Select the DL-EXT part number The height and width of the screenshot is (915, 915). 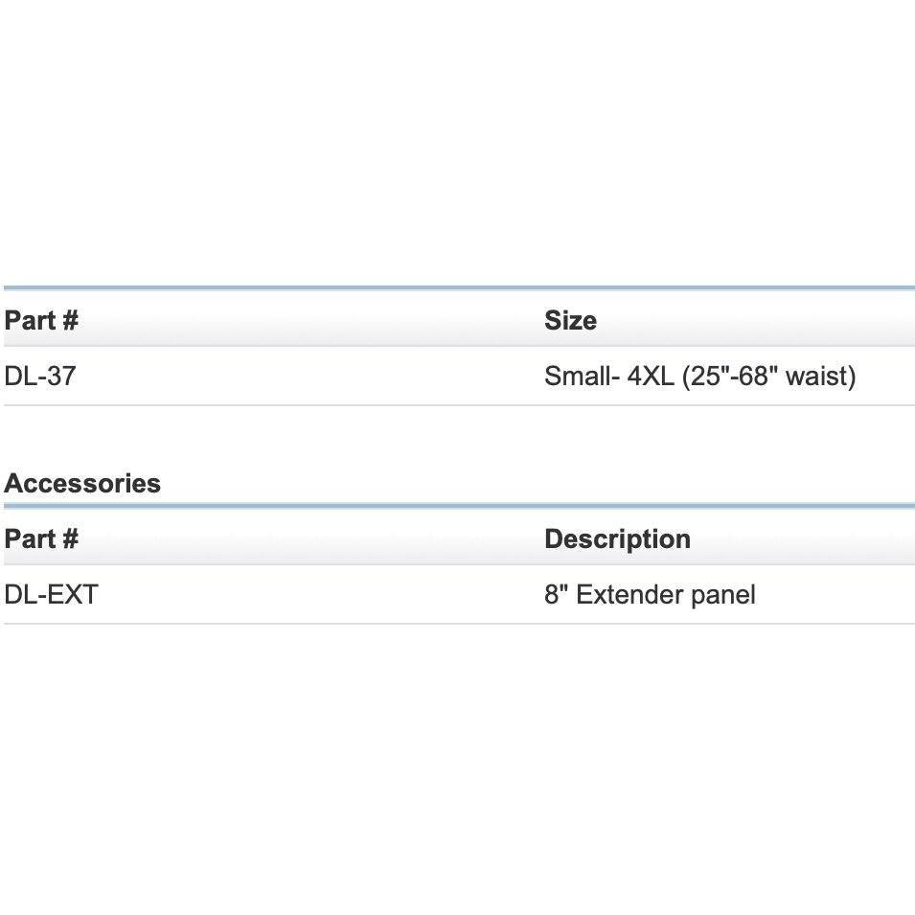point(52,595)
